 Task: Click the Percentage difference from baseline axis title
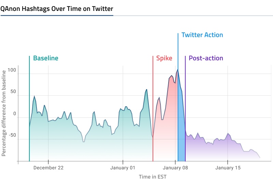pyautogui.click(x=4, y=113)
